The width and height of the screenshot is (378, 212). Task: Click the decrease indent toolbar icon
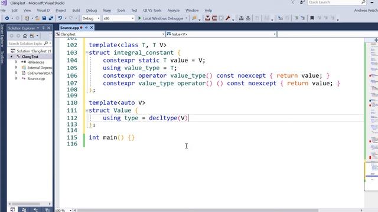coord(296,18)
